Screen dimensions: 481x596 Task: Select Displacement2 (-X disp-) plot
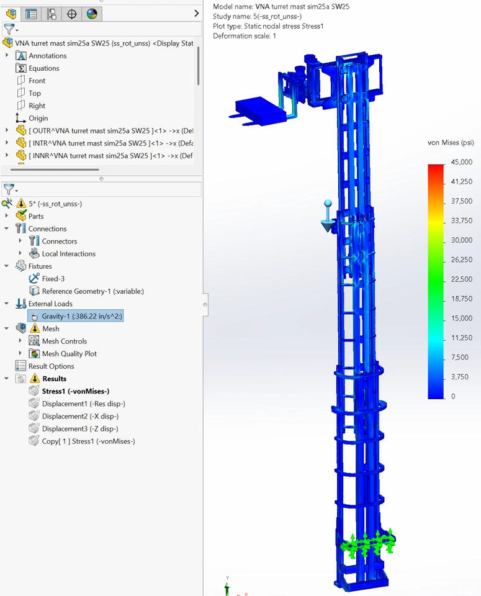click(80, 416)
